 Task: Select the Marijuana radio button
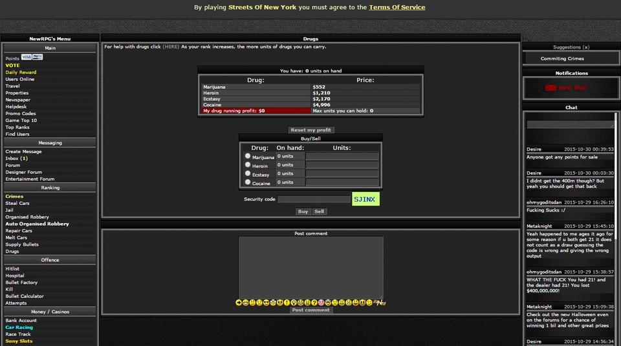coord(248,156)
